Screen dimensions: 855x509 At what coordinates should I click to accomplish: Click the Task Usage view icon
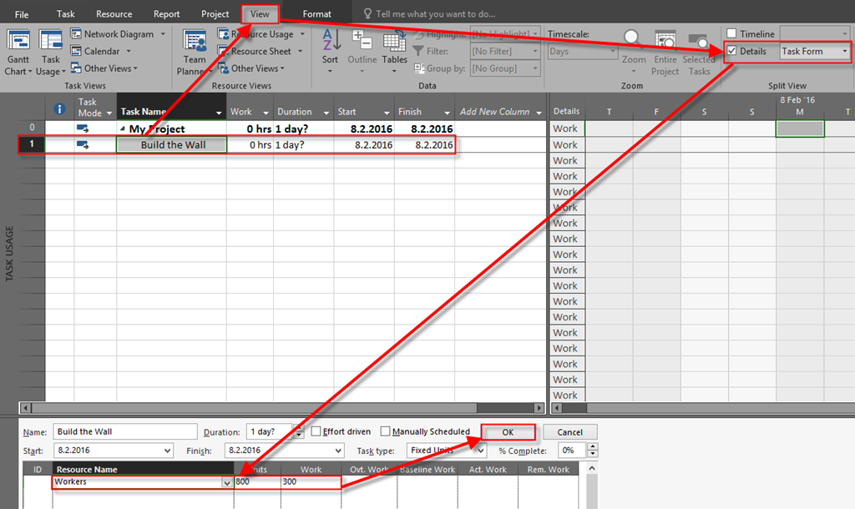[x=51, y=42]
